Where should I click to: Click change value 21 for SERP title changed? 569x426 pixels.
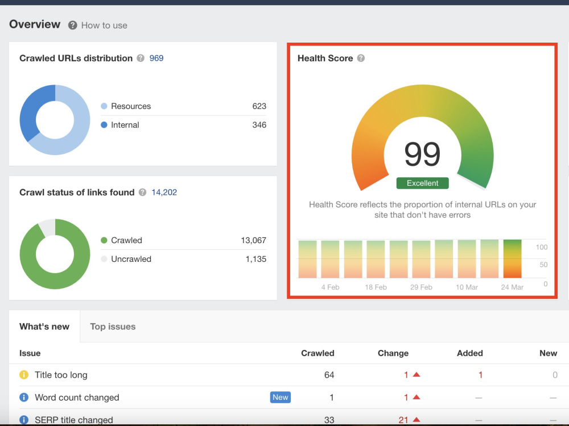coord(403,420)
